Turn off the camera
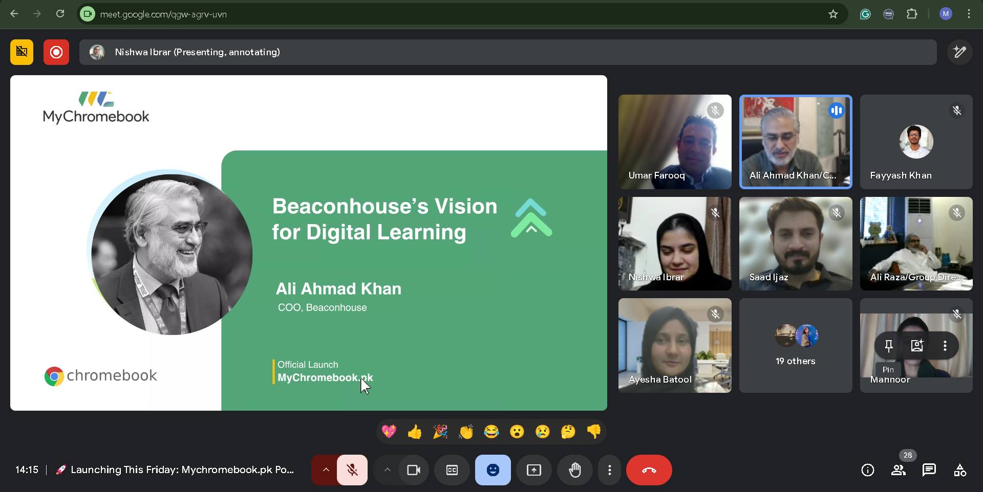983x492 pixels. [414, 470]
